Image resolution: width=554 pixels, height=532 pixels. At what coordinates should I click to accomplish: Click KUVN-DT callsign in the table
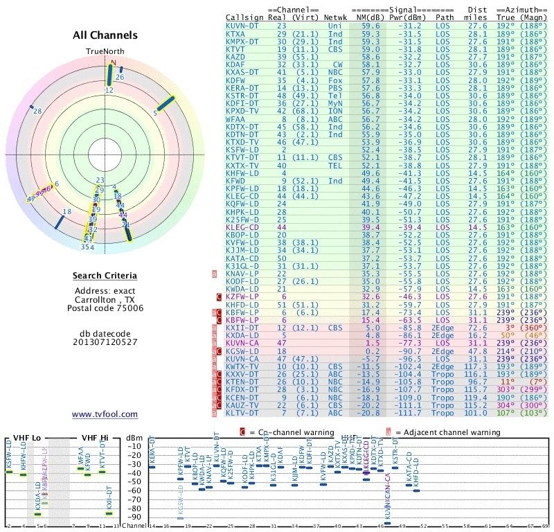click(x=242, y=26)
